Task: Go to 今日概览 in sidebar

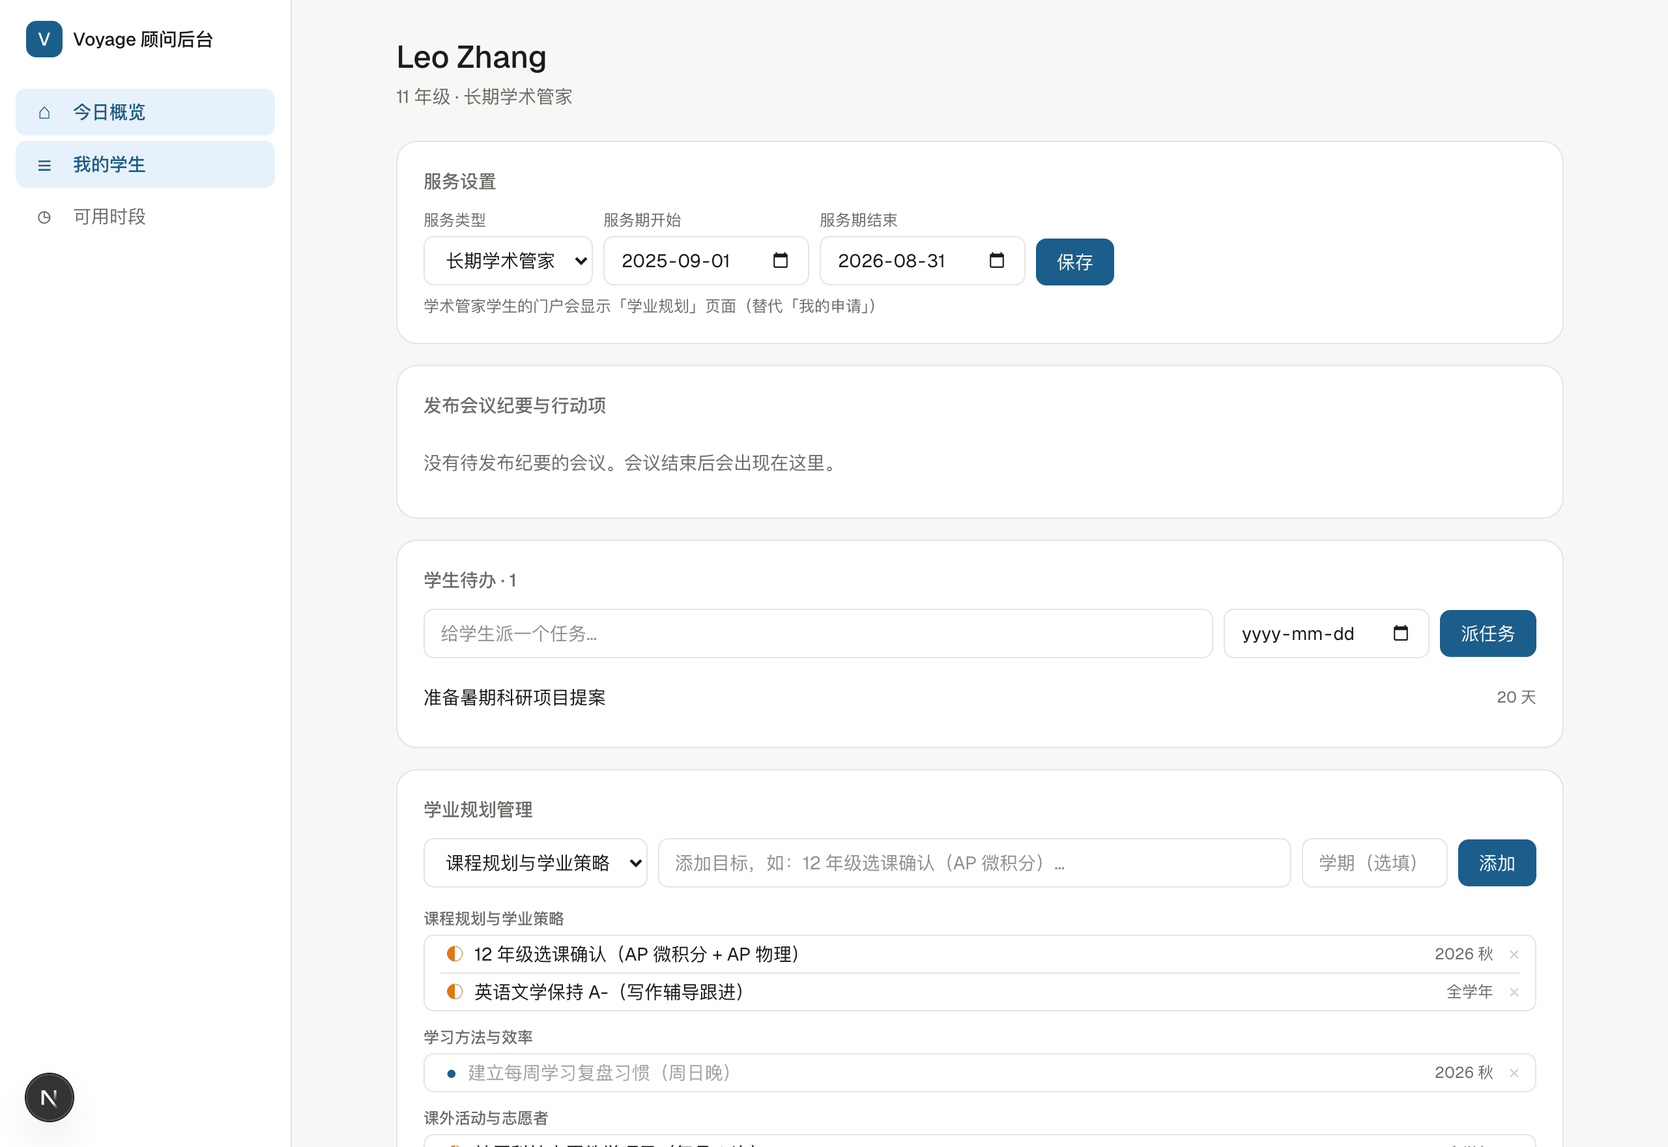Action: click(x=145, y=112)
